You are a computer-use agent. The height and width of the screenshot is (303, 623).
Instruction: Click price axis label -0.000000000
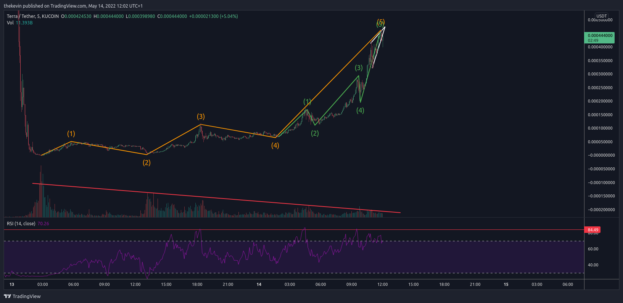[x=601, y=156]
